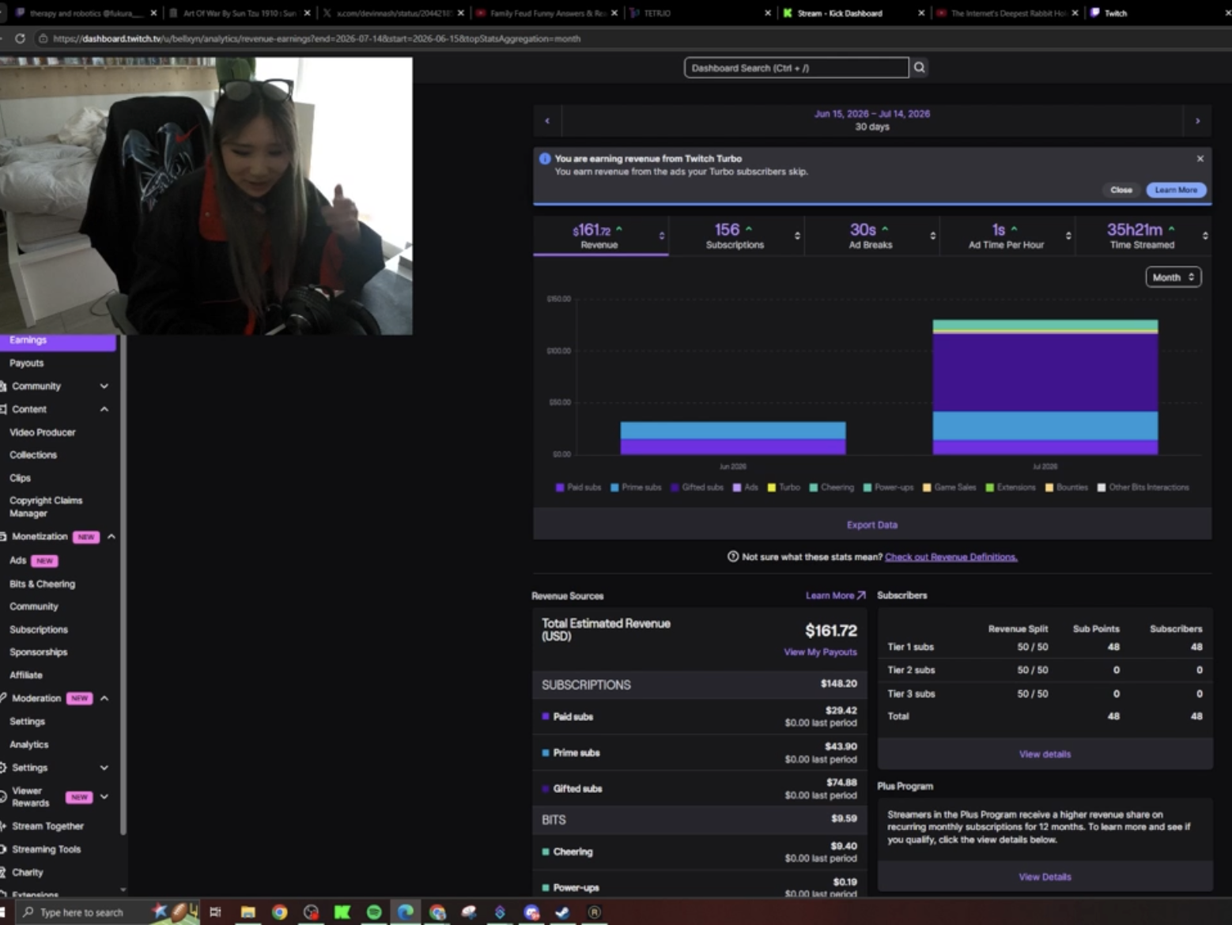This screenshot has width=1232, height=925.
Task: Click Export Data below the chart
Action: click(x=872, y=525)
